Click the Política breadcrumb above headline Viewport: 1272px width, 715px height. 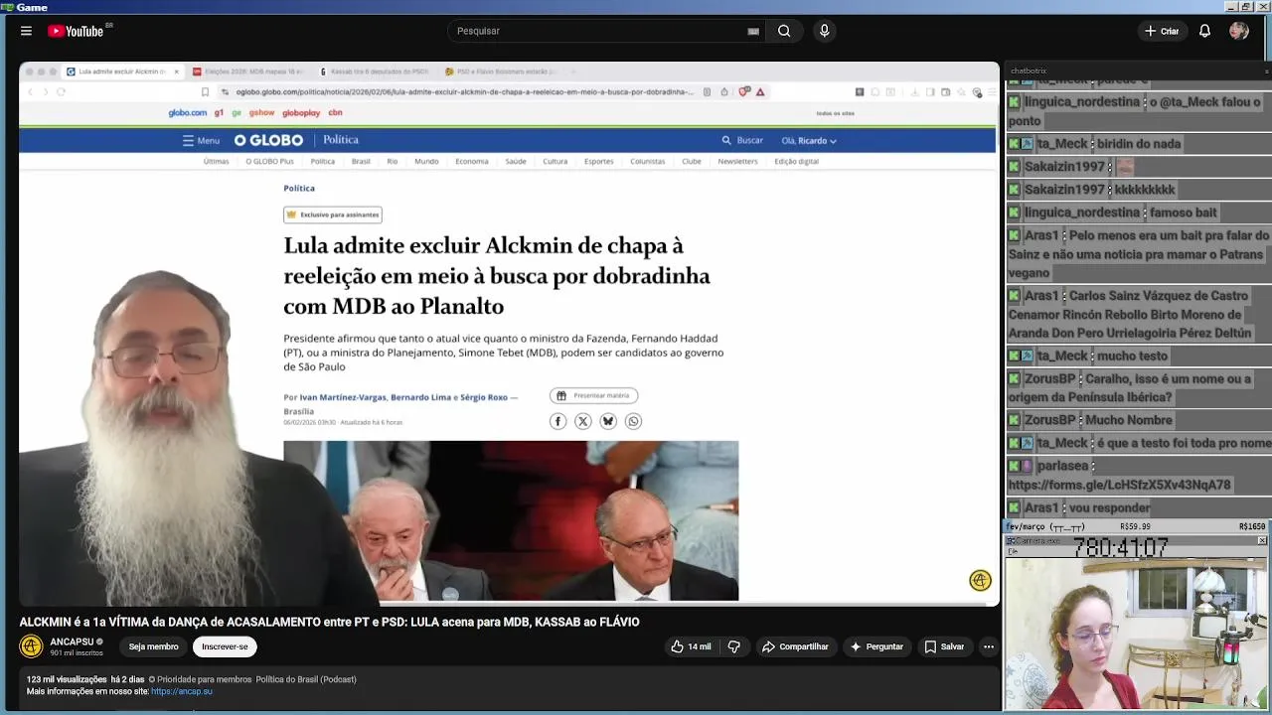coord(299,188)
